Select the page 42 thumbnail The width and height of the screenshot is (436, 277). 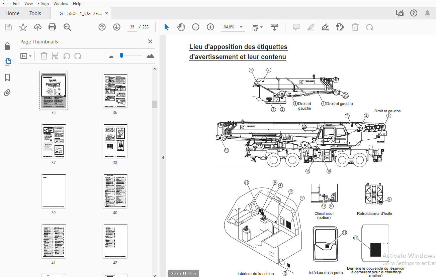tap(115, 241)
